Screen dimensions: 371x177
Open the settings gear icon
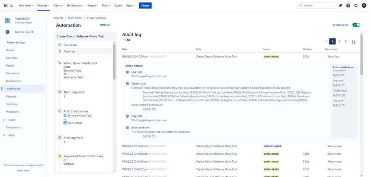coord(356,6)
